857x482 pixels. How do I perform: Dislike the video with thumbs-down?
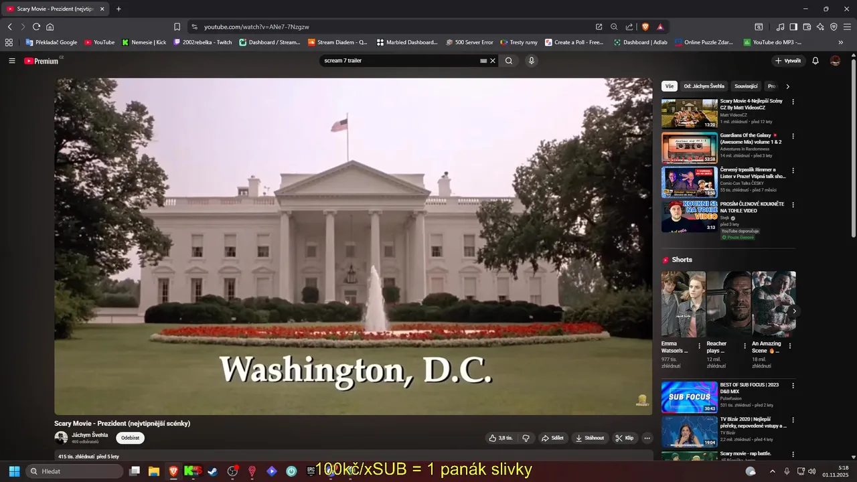point(526,438)
